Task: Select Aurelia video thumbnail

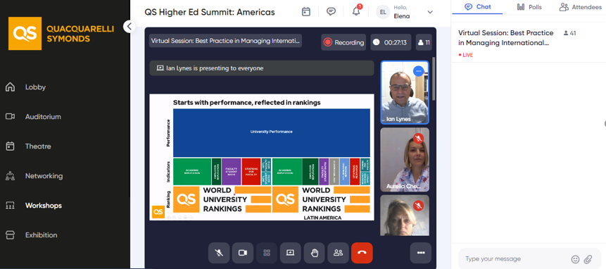Action: pos(404,160)
